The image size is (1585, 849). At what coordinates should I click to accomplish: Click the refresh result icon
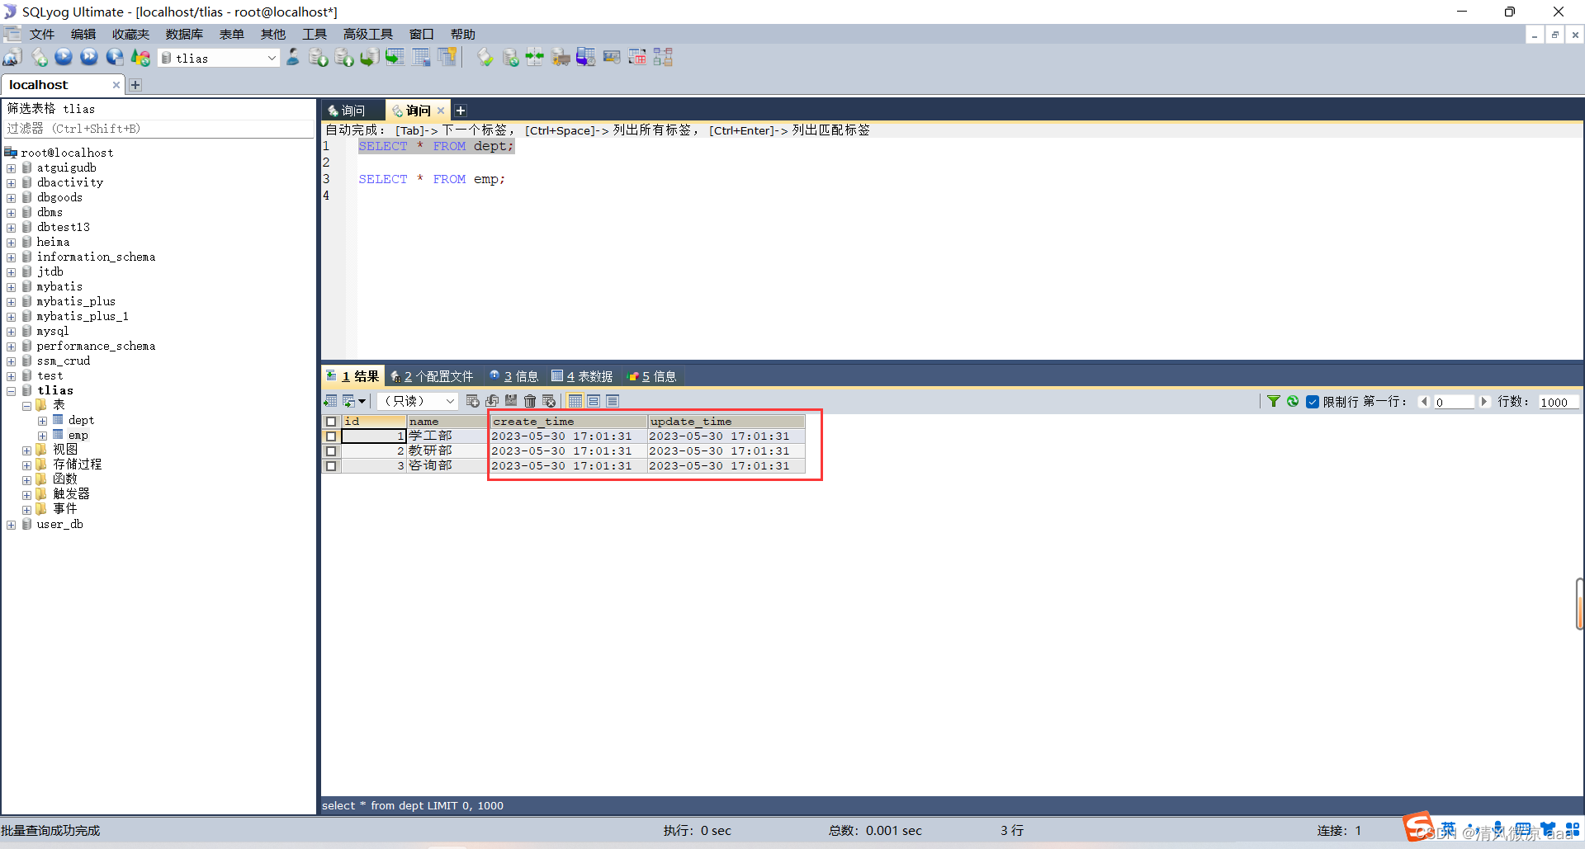1293,401
